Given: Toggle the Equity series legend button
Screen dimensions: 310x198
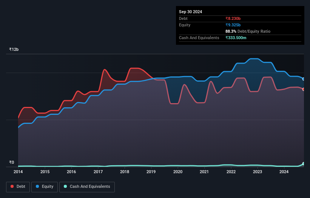Looking at the screenshot, I should click(x=45, y=187).
